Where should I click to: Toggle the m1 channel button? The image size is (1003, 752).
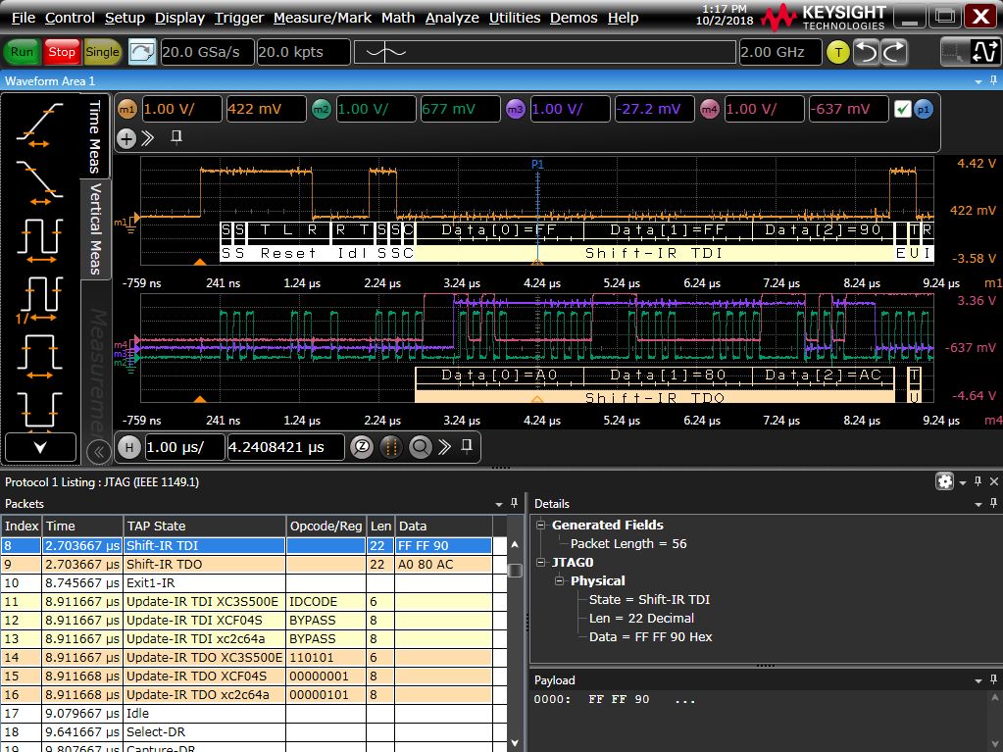(x=127, y=110)
